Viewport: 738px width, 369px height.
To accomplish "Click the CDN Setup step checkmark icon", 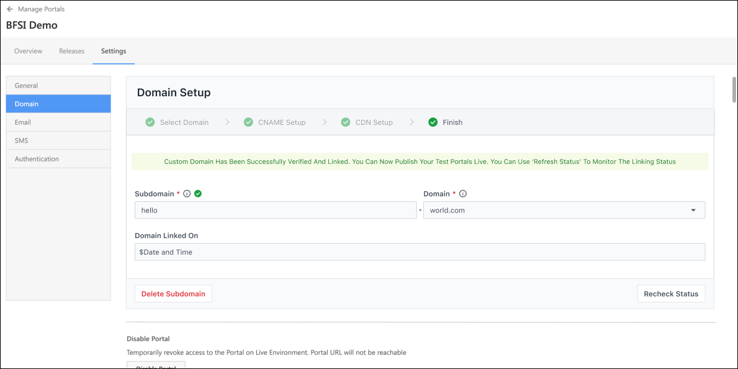I will [345, 122].
